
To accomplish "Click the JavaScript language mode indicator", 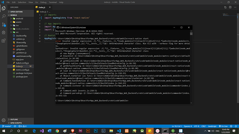I will click(x=212, y=126).
